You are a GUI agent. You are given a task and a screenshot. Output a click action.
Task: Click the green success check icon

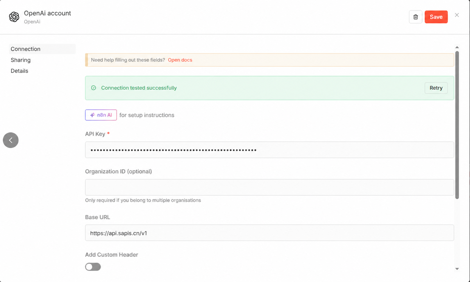[x=94, y=88]
